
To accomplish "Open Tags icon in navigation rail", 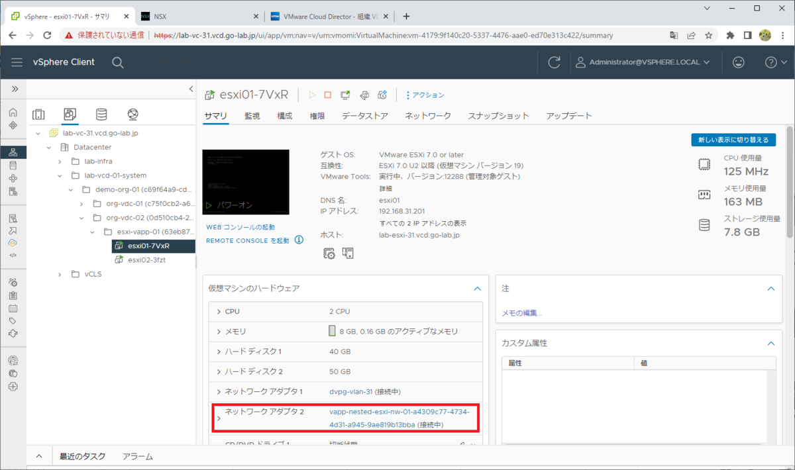I will click(x=13, y=321).
